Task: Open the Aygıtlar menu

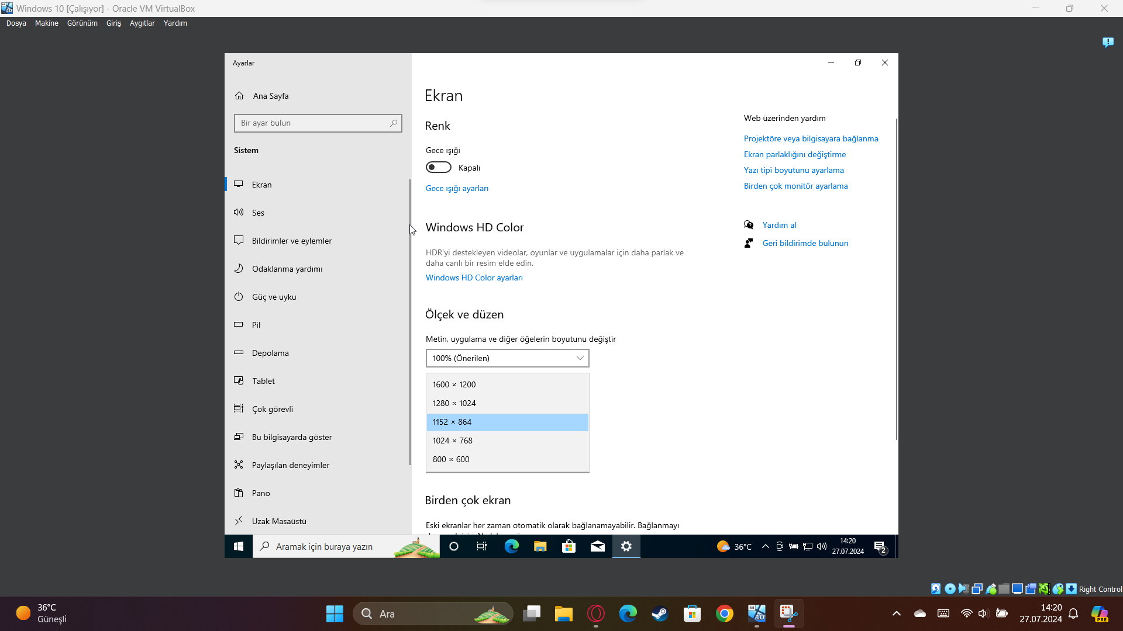Action: 142,23
